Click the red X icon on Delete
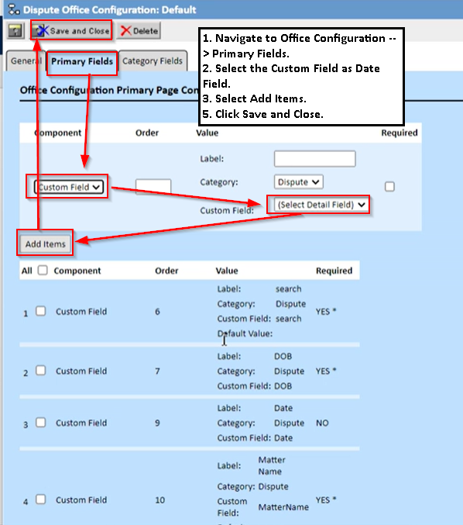The image size is (463, 525). tap(125, 31)
